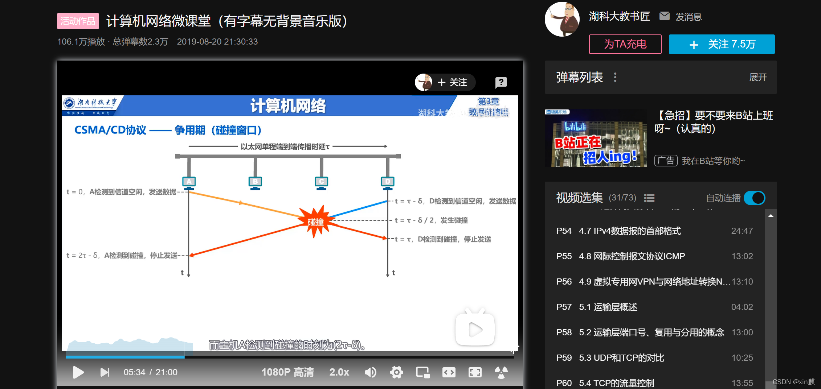The image size is (821, 389).
Task: Enter picture-in-picture mode
Action: (x=423, y=372)
